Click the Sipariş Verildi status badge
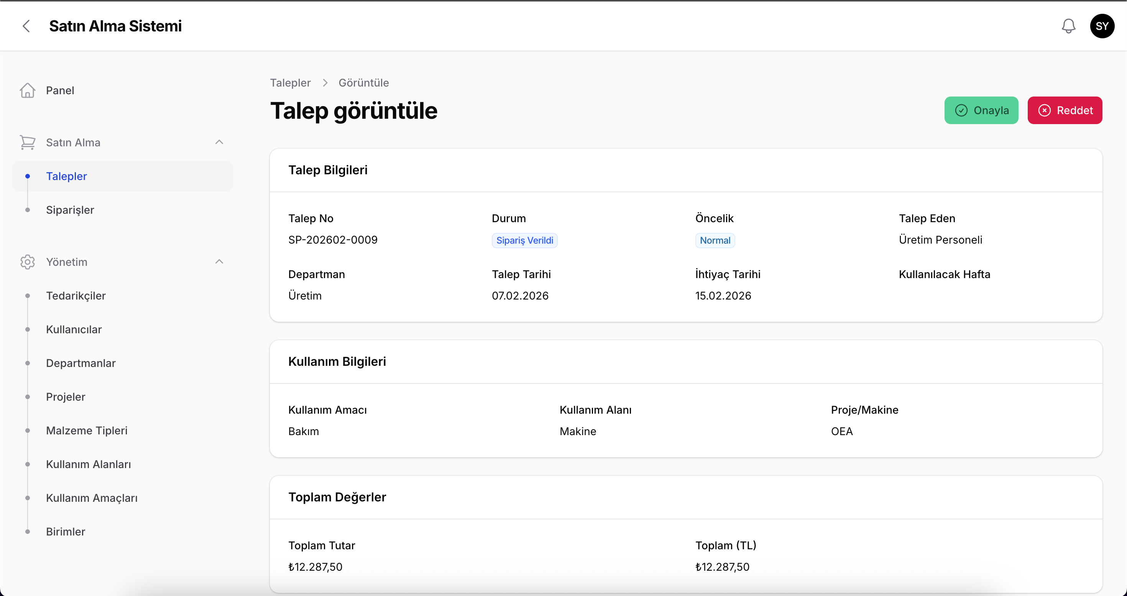This screenshot has width=1127, height=596. (x=524, y=241)
